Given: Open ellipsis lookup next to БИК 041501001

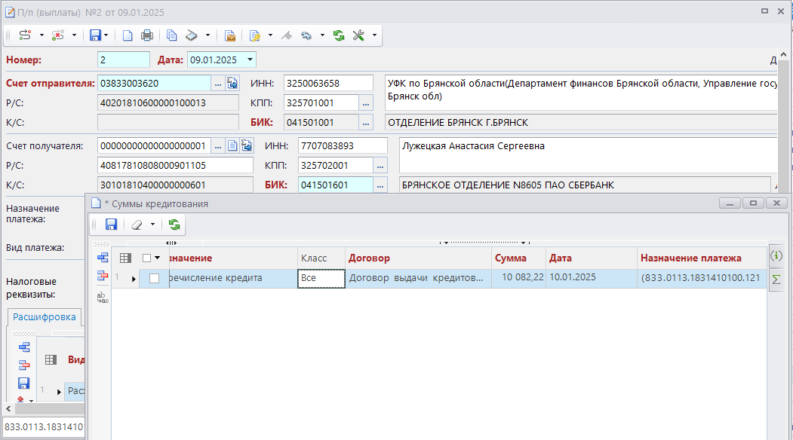Looking at the screenshot, I should 366,122.
